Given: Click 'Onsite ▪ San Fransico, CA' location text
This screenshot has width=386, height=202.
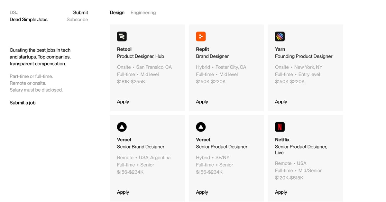Looking at the screenshot, I should tap(144, 67).
